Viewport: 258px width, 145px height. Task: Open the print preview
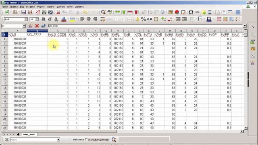point(50,12)
